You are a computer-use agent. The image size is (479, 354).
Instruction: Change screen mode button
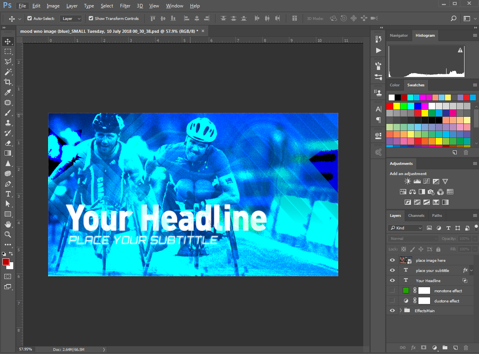(8, 287)
